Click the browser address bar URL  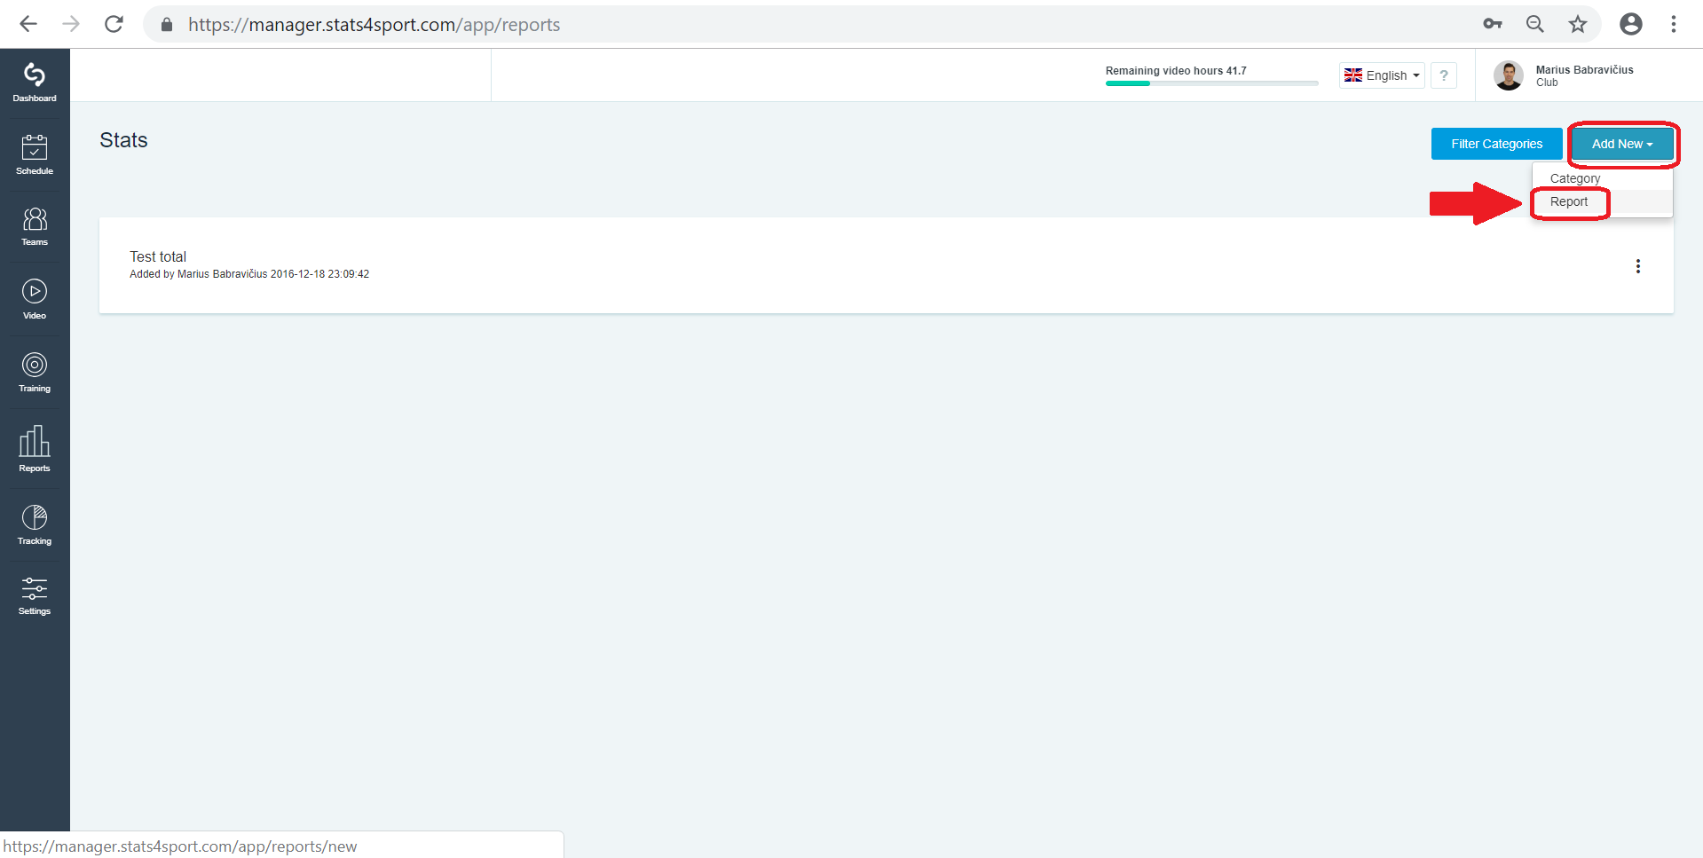click(374, 25)
